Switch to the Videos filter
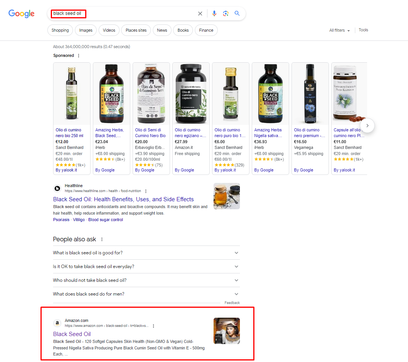 pos(109,30)
